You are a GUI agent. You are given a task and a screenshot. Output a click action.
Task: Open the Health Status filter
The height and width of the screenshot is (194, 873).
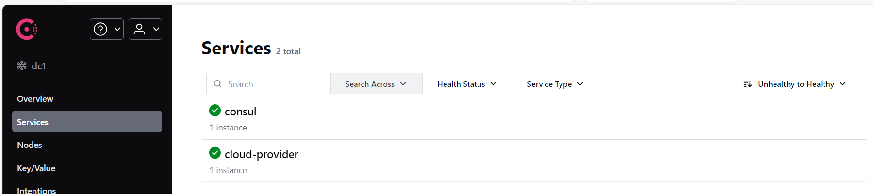(467, 84)
